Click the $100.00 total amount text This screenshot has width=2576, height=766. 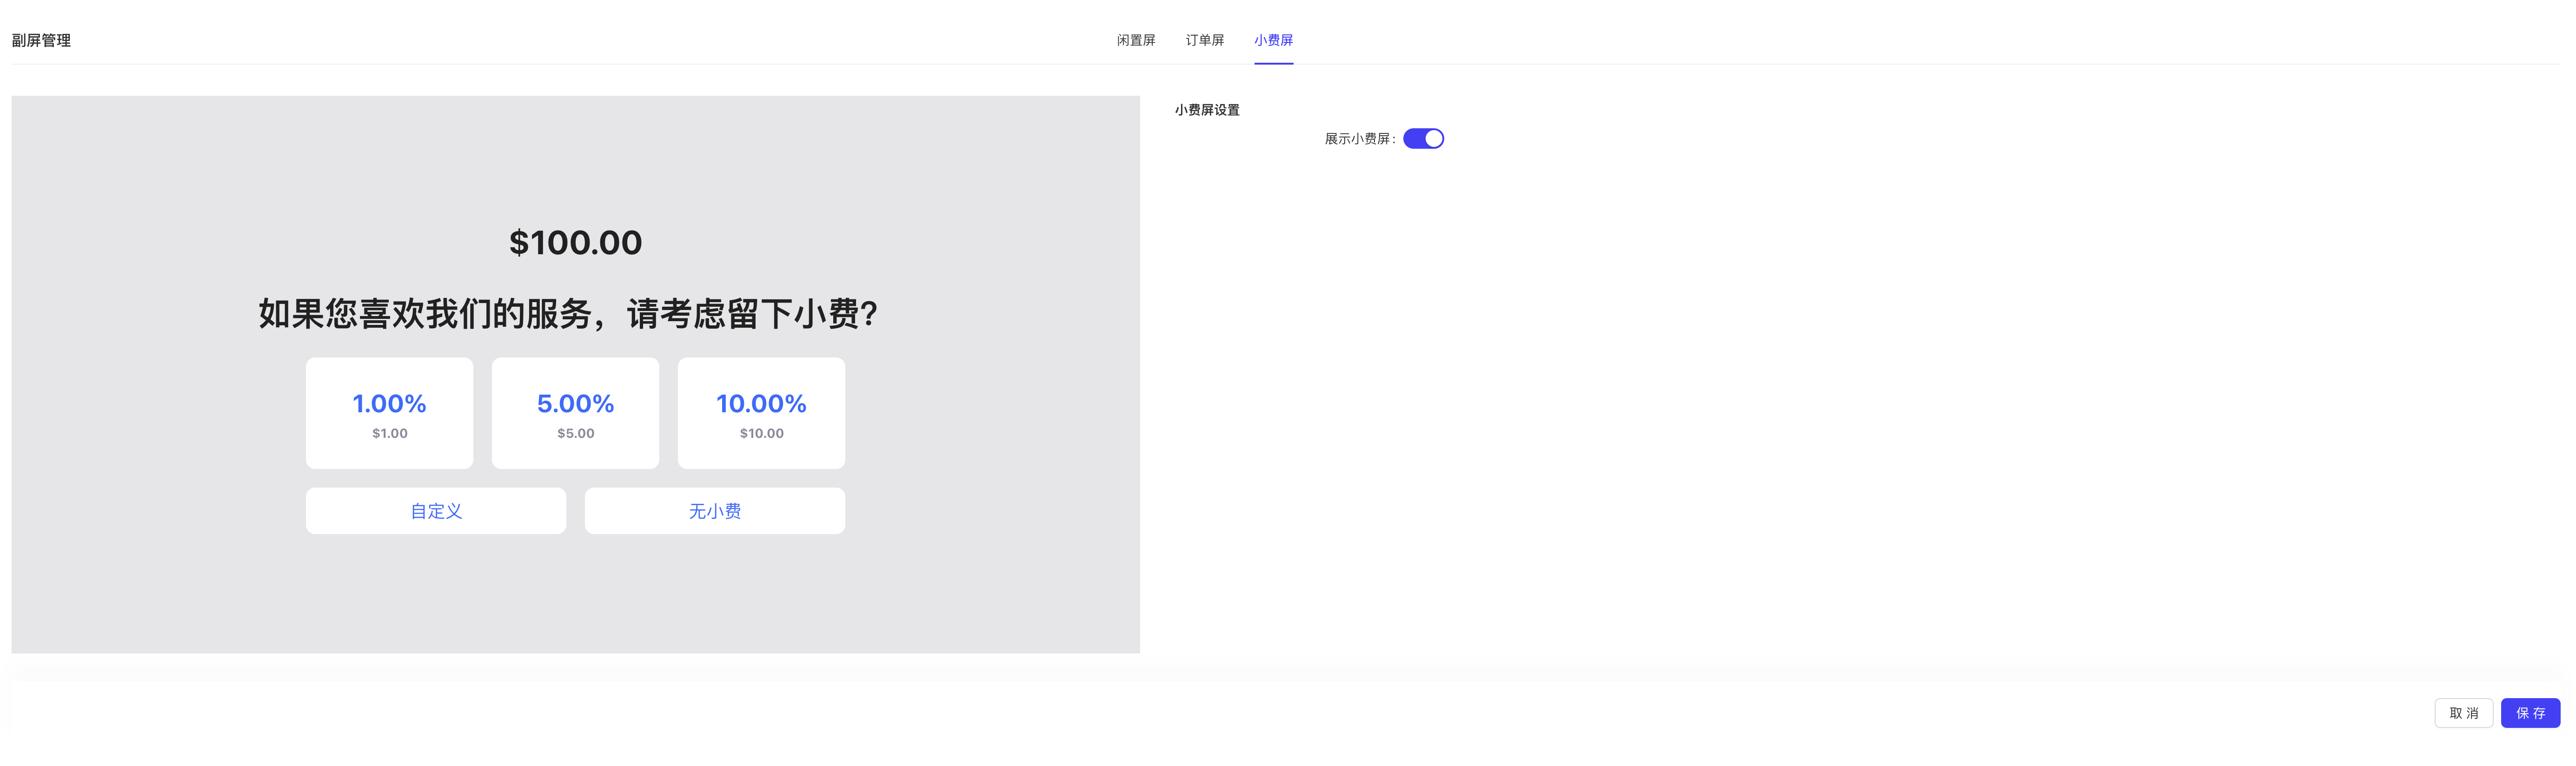[x=575, y=242]
